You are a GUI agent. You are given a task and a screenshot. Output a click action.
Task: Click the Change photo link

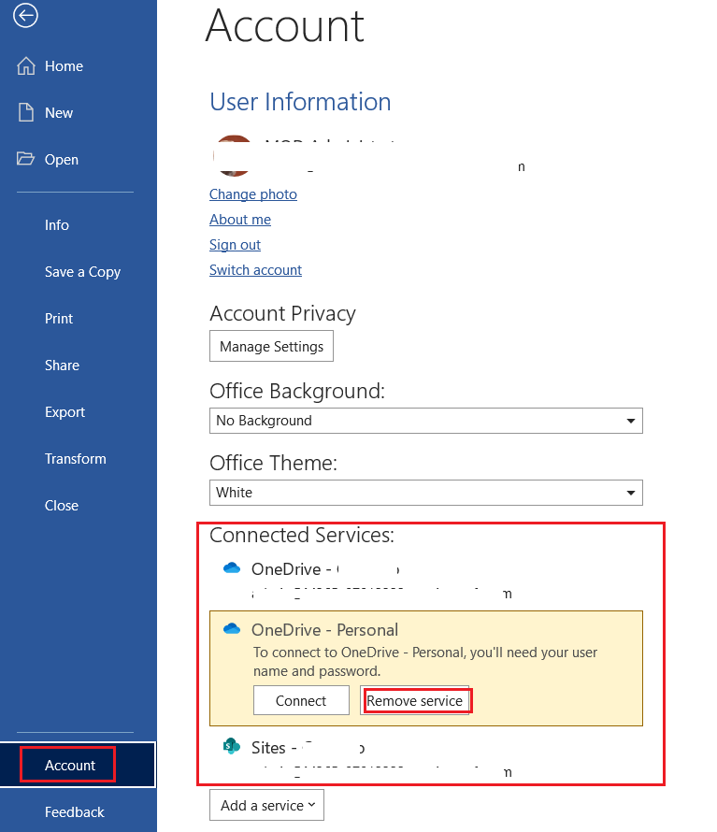click(x=253, y=194)
